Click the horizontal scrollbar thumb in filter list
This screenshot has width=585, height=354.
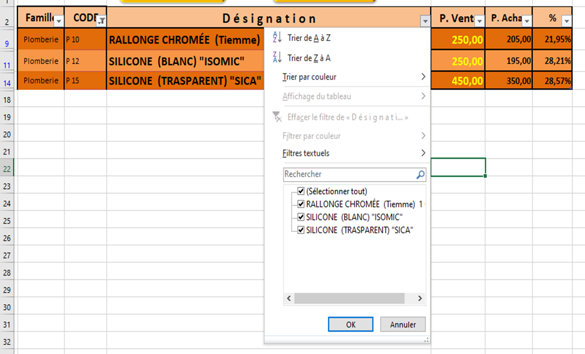click(349, 298)
